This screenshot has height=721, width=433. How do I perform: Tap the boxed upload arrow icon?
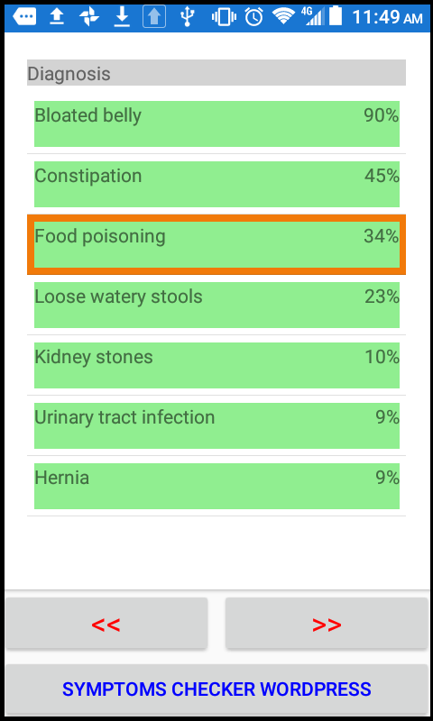[154, 17]
